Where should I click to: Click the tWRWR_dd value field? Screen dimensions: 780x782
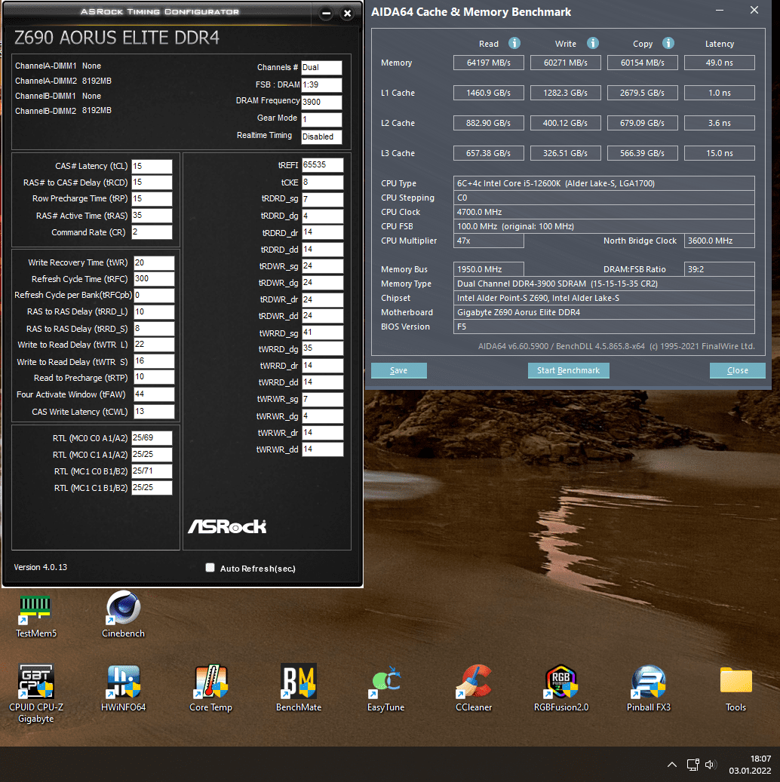tap(322, 449)
